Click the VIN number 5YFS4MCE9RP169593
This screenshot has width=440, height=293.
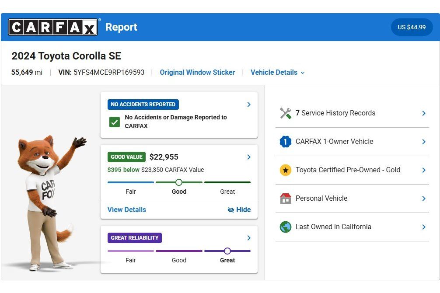coord(109,73)
